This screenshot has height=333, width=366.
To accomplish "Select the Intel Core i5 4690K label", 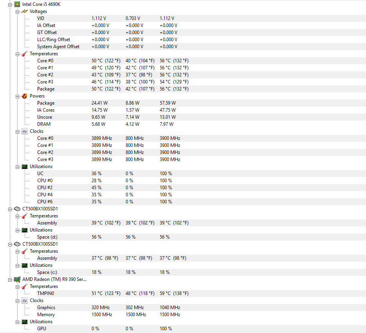I will pos(41,4).
